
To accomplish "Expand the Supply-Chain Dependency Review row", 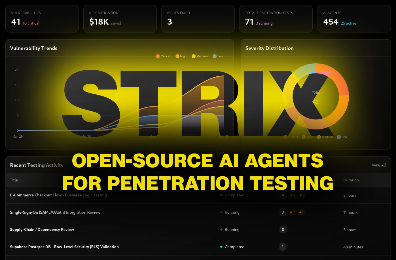I will point(42,229).
